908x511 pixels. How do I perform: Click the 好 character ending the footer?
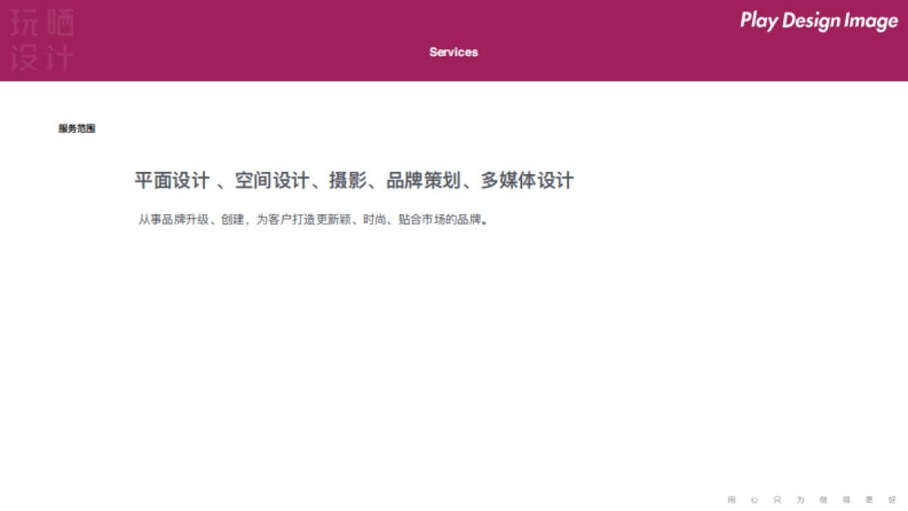coord(894,500)
